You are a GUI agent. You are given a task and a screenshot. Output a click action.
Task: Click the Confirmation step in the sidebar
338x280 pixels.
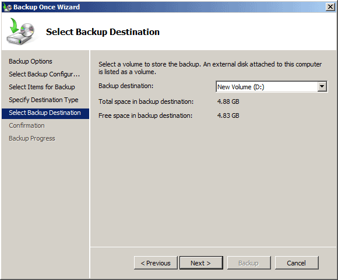[27, 125]
